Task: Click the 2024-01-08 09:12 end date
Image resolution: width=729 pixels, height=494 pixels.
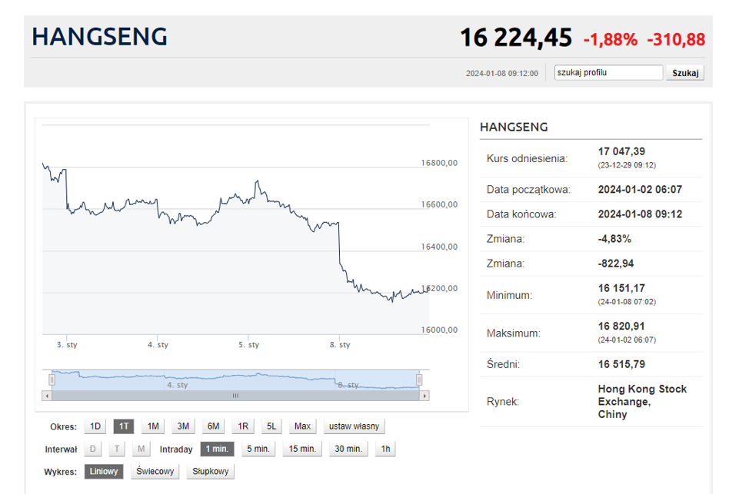Action: click(x=640, y=214)
